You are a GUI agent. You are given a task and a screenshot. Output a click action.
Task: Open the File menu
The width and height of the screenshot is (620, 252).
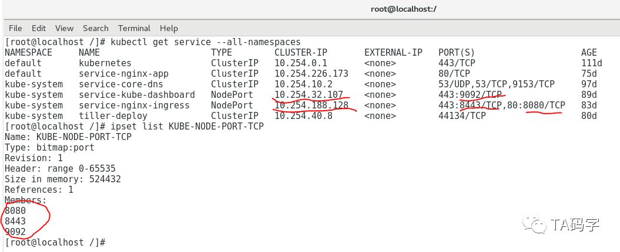click(15, 28)
